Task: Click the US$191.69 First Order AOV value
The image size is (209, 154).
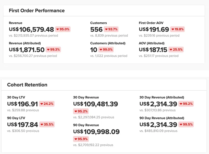Action: click(x=154, y=29)
